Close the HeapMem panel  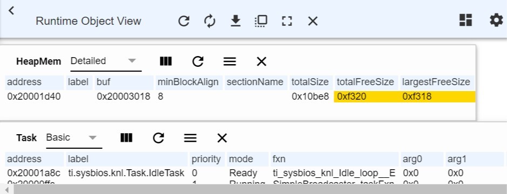(x=261, y=61)
